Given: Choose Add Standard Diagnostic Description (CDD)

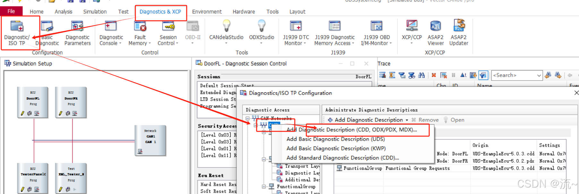Looking at the screenshot, I should [x=343, y=158].
